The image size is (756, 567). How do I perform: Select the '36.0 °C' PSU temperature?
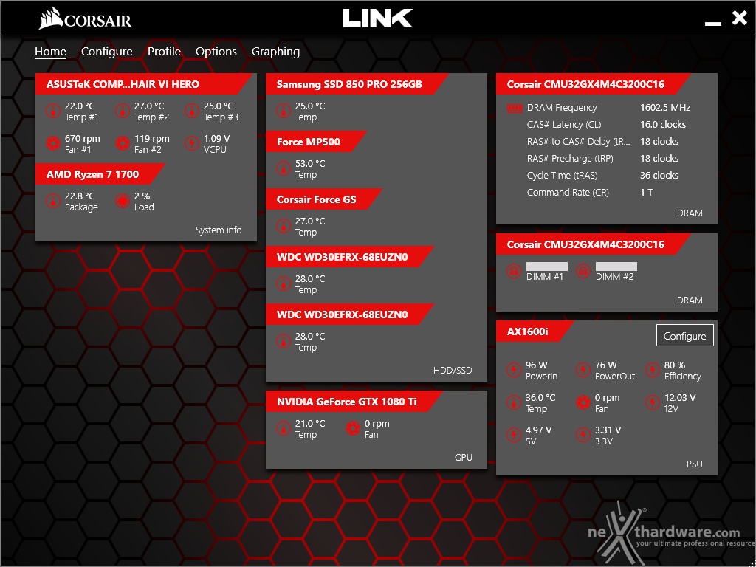click(x=540, y=397)
